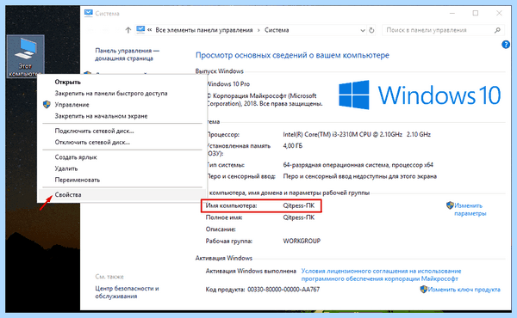Viewport: 517px width, 318px height.
Task: Click the help question mark icon
Action: 506,45
